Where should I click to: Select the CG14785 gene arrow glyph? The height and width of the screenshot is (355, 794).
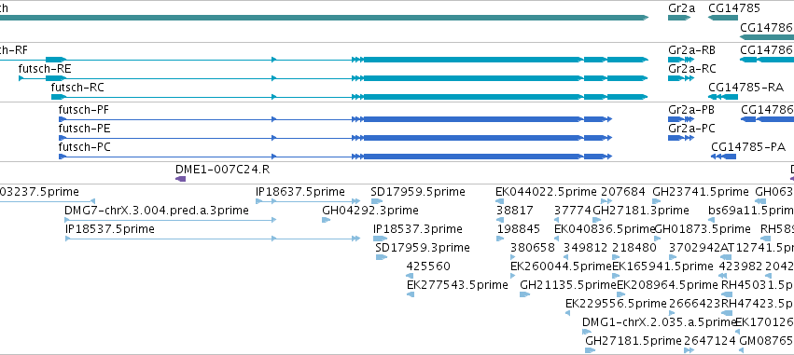tap(723, 18)
